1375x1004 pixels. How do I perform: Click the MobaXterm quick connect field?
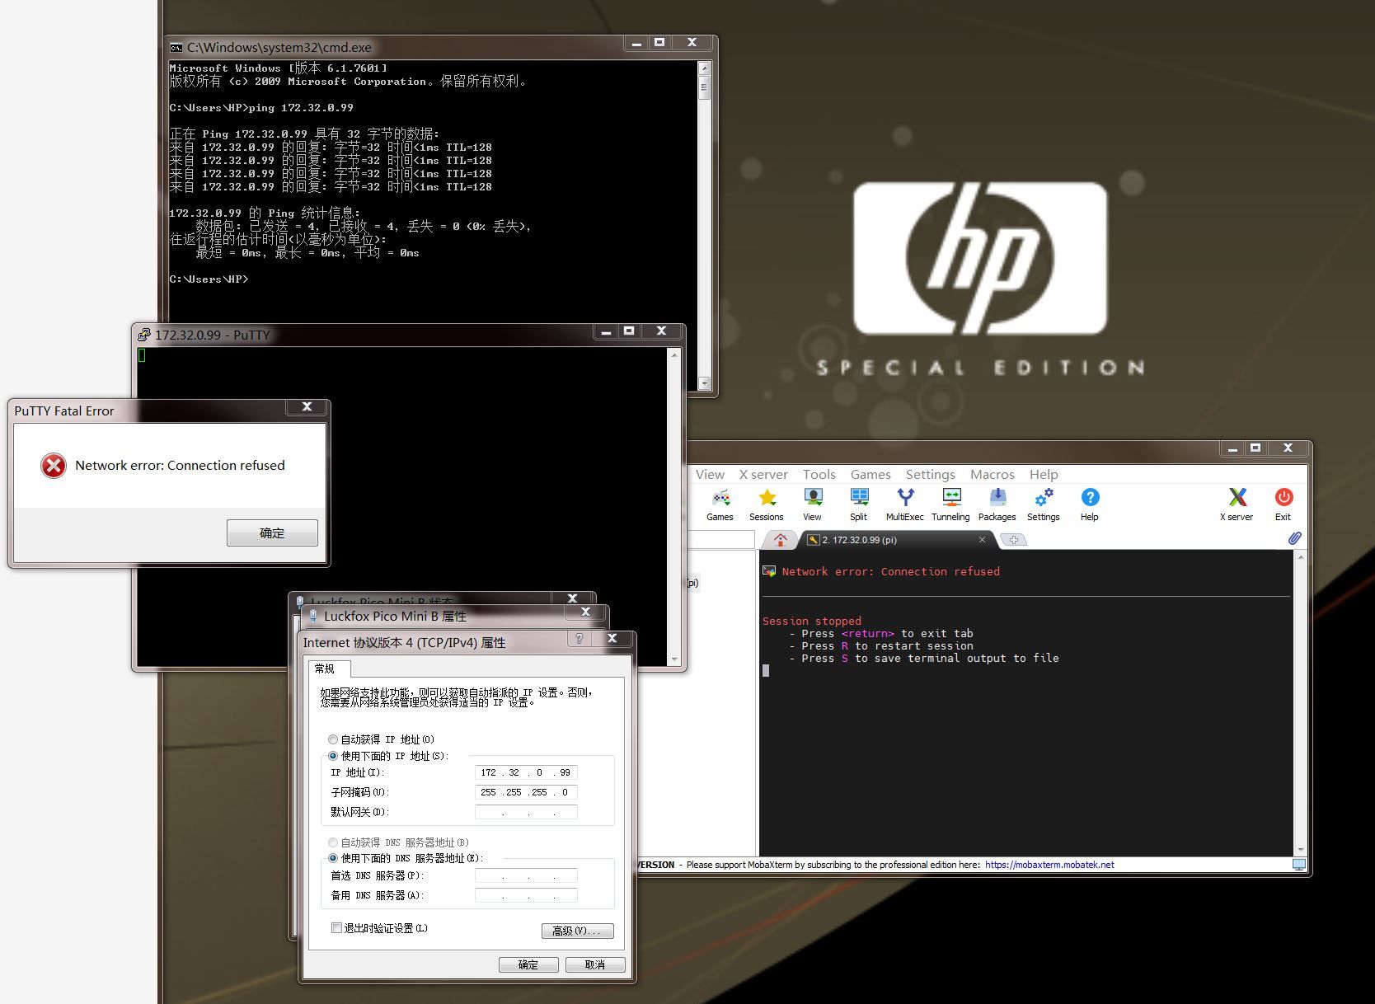pos(720,540)
